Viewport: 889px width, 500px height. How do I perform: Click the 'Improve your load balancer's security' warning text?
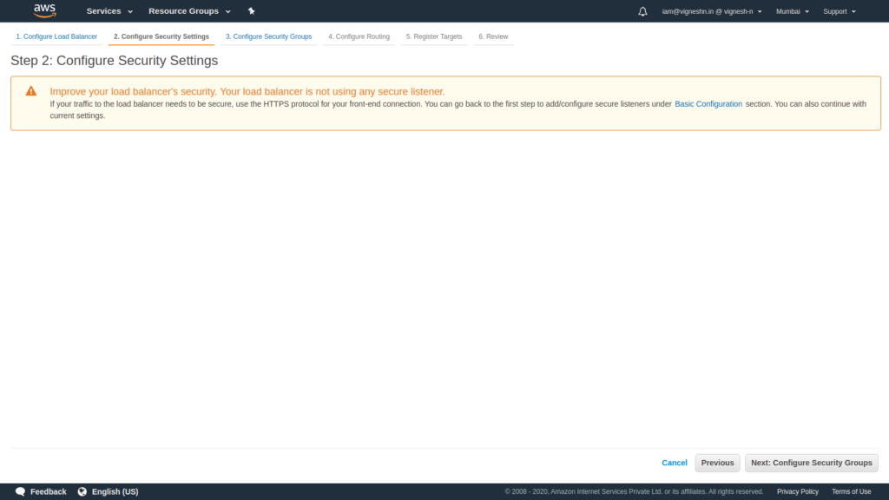pyautogui.click(x=247, y=91)
